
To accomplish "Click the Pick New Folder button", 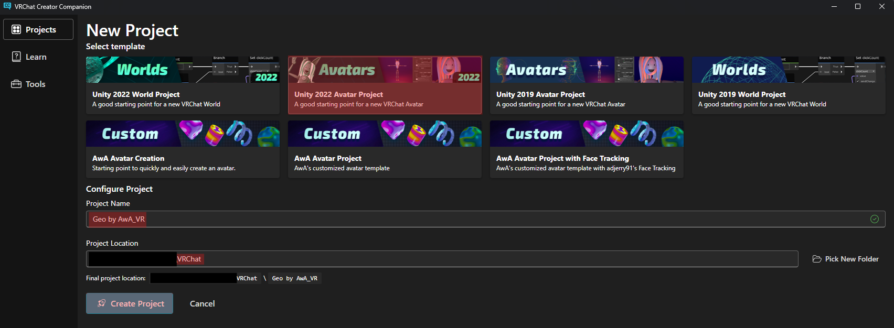I will point(846,259).
